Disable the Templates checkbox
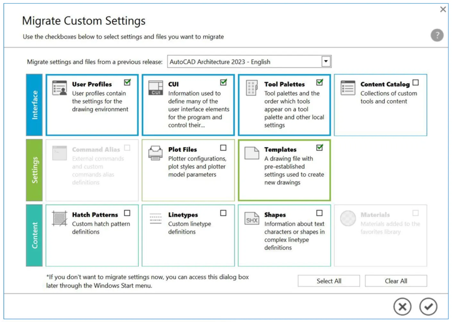Image resolution: width=452 pixels, height=322 pixels. coord(319,148)
